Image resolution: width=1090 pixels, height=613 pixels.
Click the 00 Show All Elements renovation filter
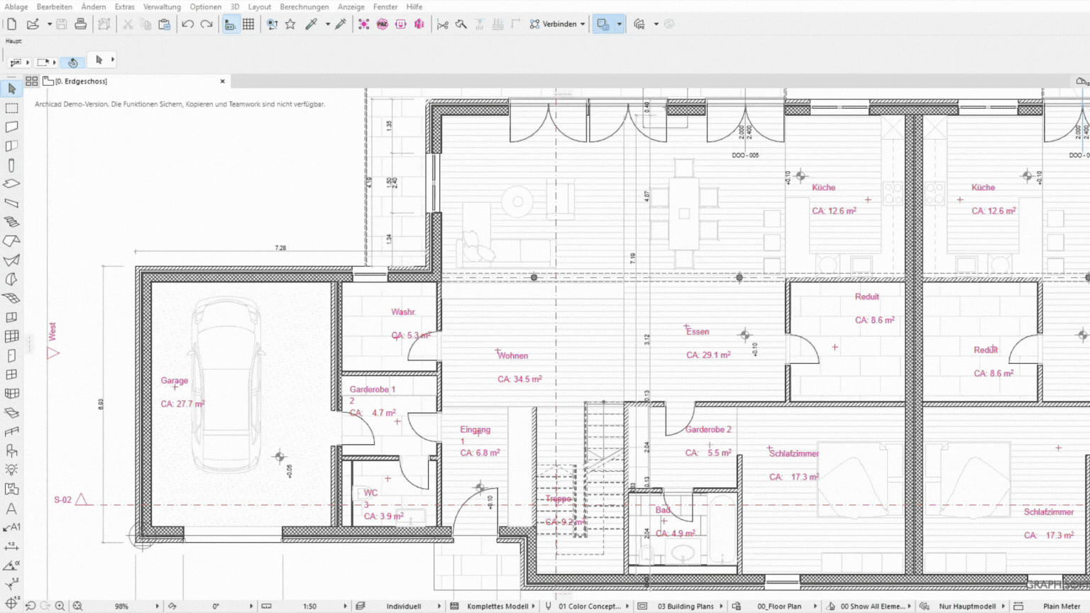[873, 607]
